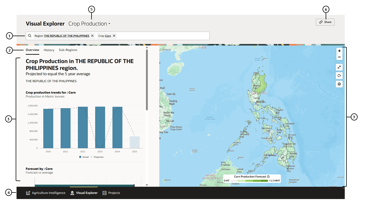Select the Visual Explorer nav icon
This screenshot has width=365, height=205.
point(72,193)
